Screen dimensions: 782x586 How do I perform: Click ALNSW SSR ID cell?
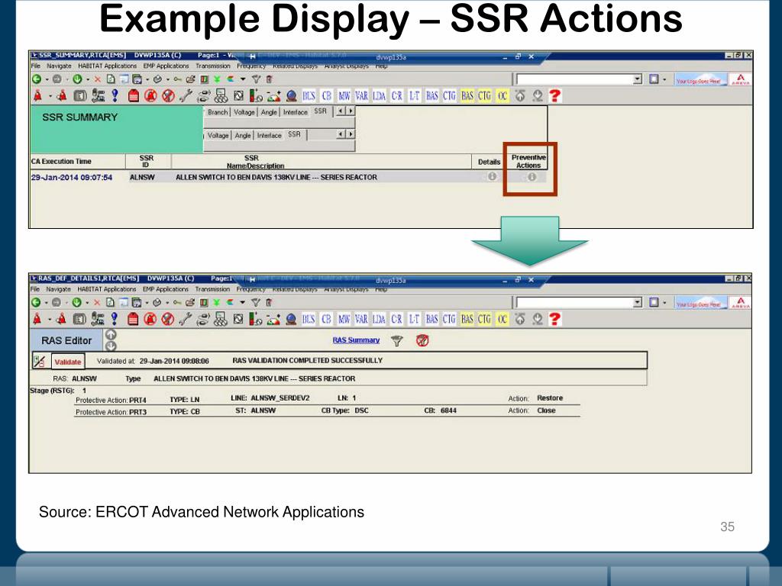tap(142, 177)
